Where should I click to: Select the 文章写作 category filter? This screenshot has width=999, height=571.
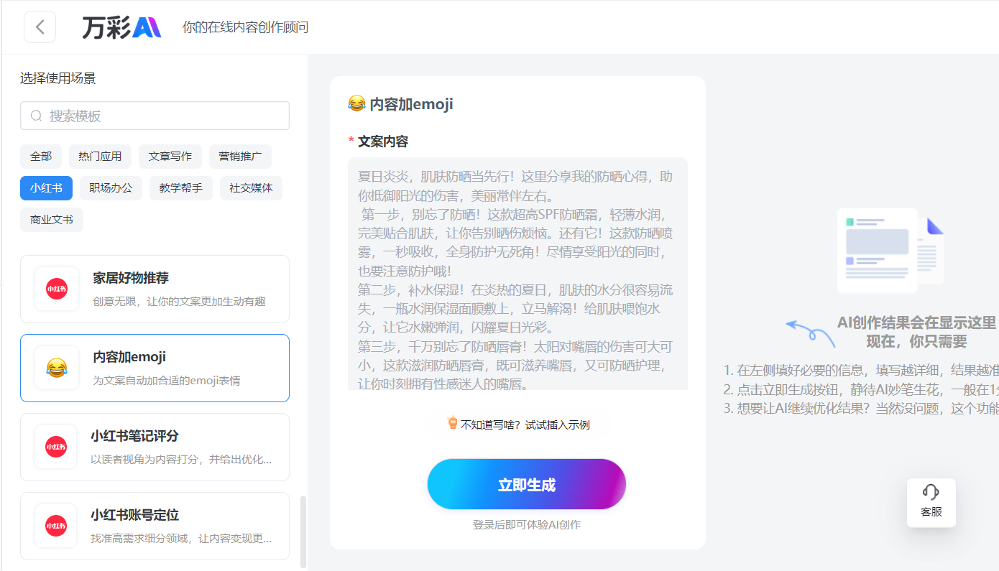170,156
